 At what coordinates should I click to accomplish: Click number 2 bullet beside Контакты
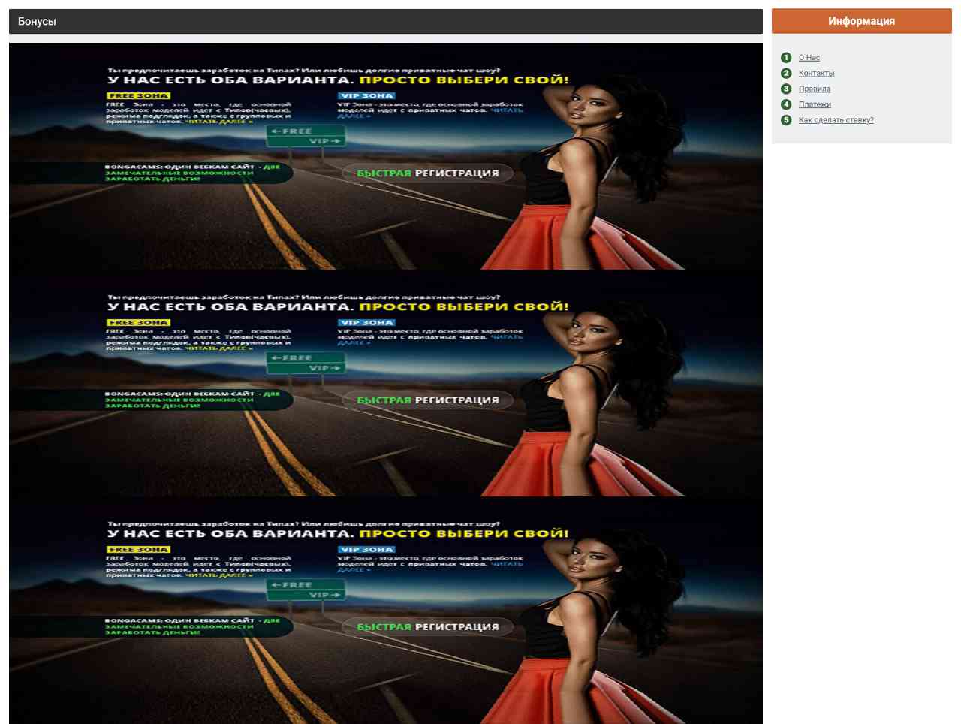pyautogui.click(x=786, y=74)
